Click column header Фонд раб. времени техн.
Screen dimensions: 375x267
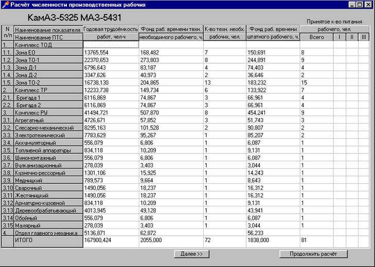tap(171, 29)
